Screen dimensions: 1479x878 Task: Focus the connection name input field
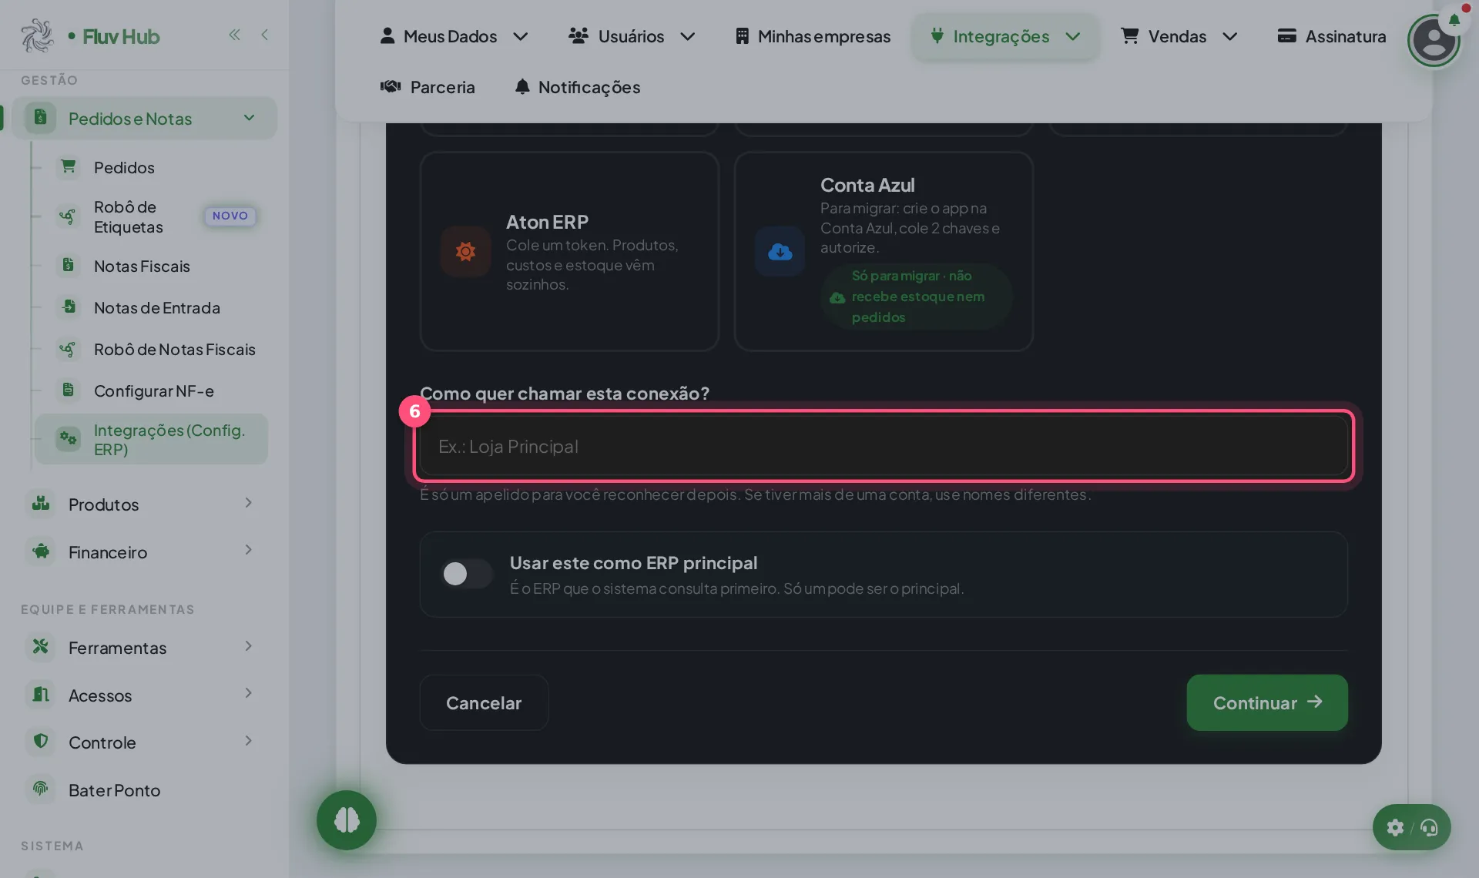pos(884,446)
